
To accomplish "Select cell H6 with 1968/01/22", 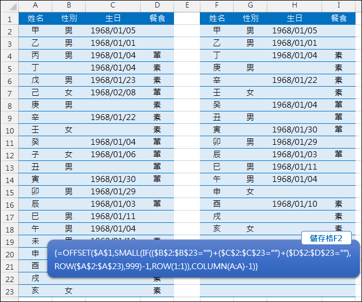I will coord(295,80).
